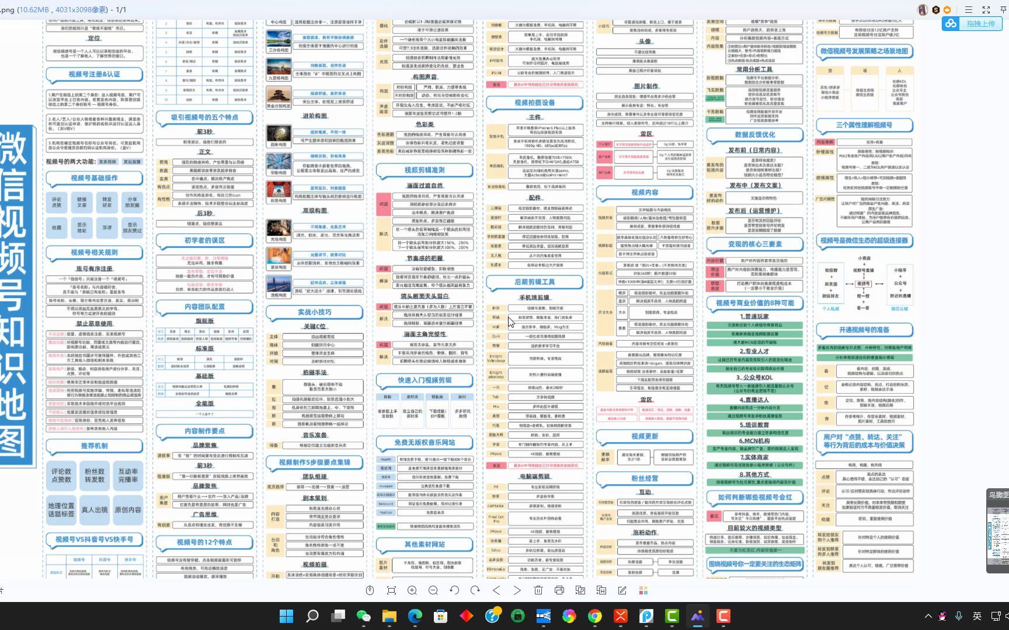Open the colorful pinwheel app on taskbar
This screenshot has width=1009, height=630.
[x=569, y=616]
